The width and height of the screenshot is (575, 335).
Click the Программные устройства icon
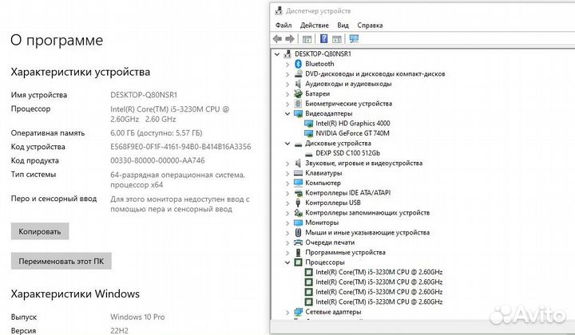[x=298, y=252]
